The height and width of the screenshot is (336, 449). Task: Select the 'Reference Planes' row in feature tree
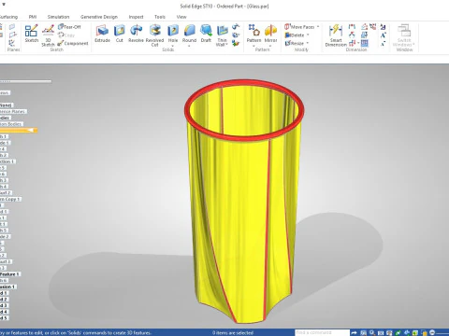[13, 111]
